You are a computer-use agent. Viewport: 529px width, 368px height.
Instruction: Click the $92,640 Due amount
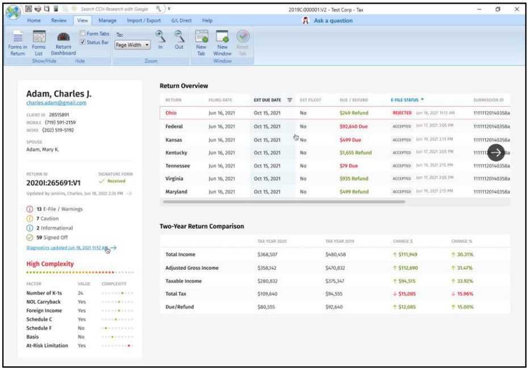[354, 126]
